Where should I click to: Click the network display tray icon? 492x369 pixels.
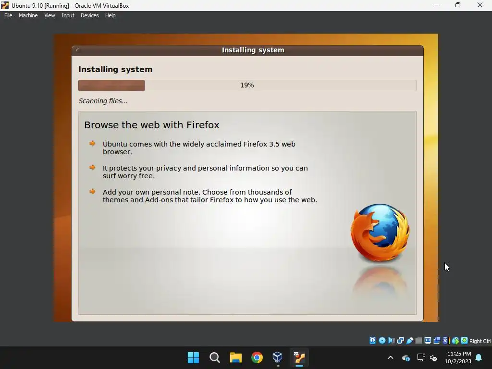tap(421, 357)
